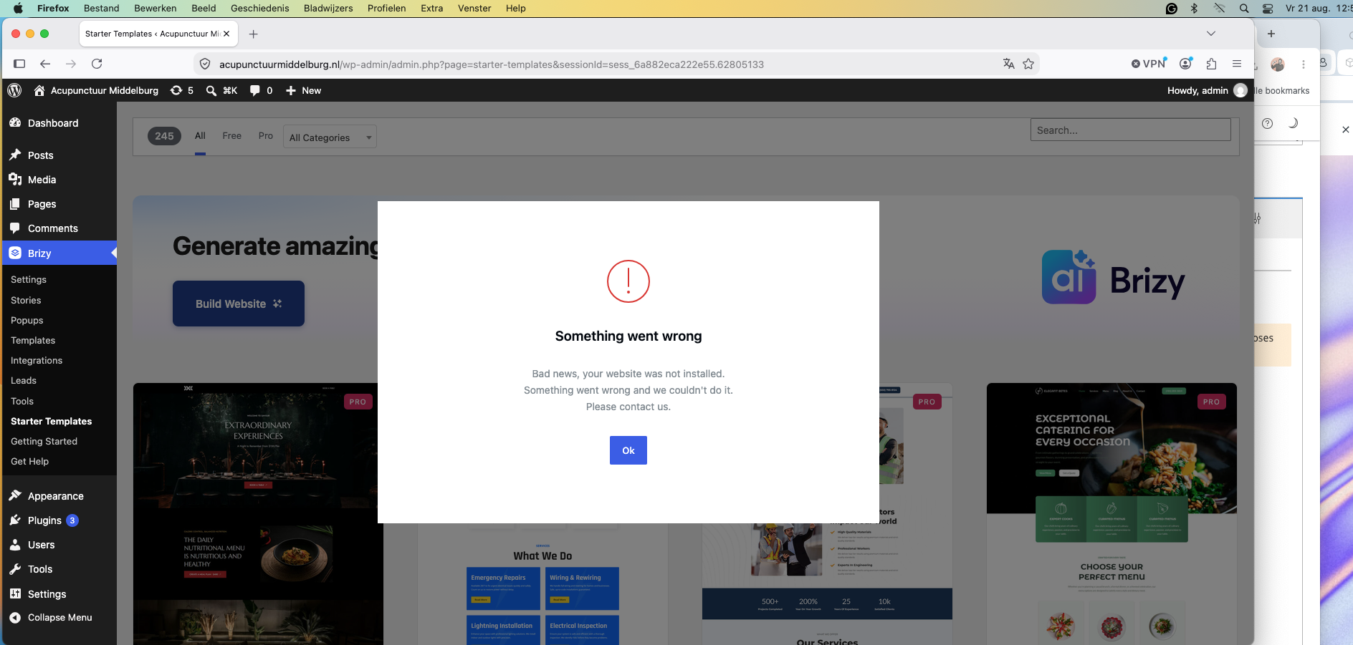Open WordPress logo menu
Image resolution: width=1353 pixels, height=645 pixels.
pyautogui.click(x=14, y=90)
